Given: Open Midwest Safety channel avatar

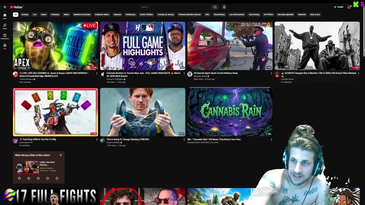Looking at the screenshot, I should [190, 74].
